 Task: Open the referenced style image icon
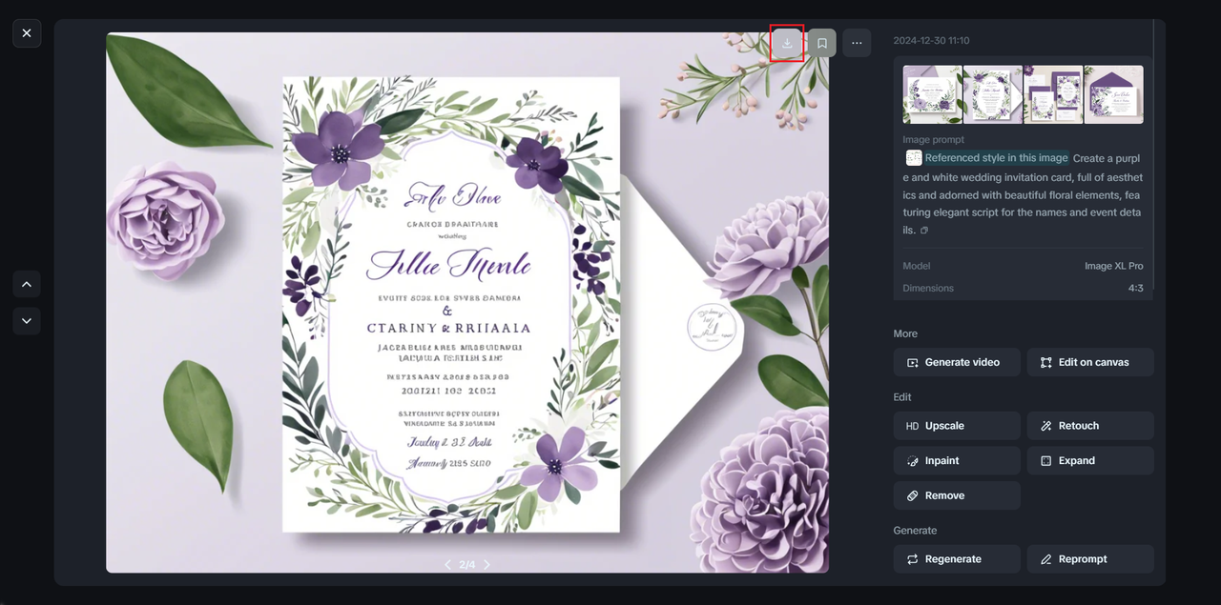click(914, 158)
